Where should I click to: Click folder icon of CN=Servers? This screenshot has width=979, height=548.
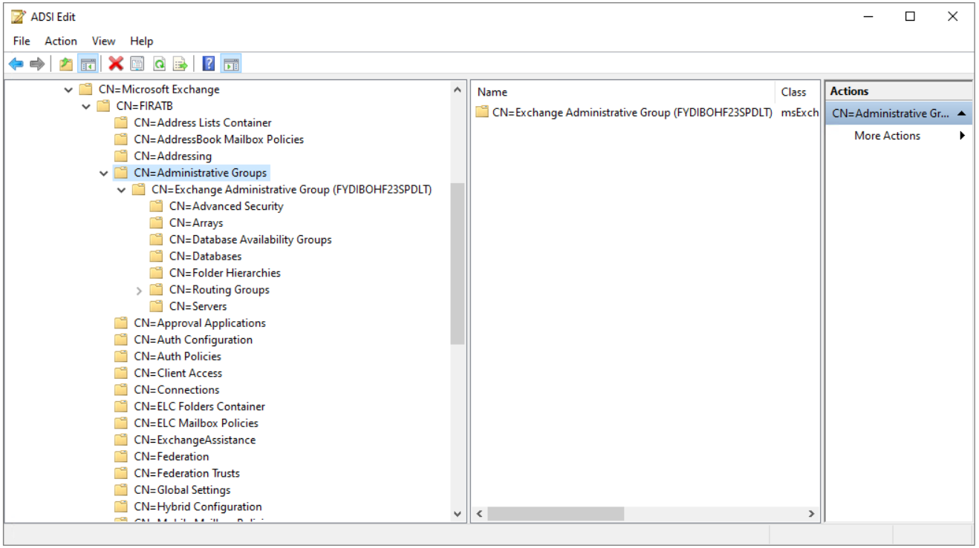tap(156, 306)
